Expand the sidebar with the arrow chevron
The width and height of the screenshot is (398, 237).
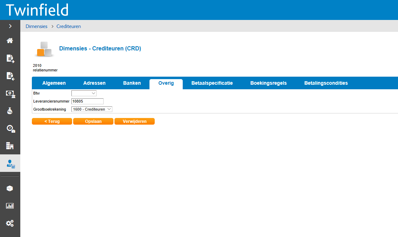(10, 26)
